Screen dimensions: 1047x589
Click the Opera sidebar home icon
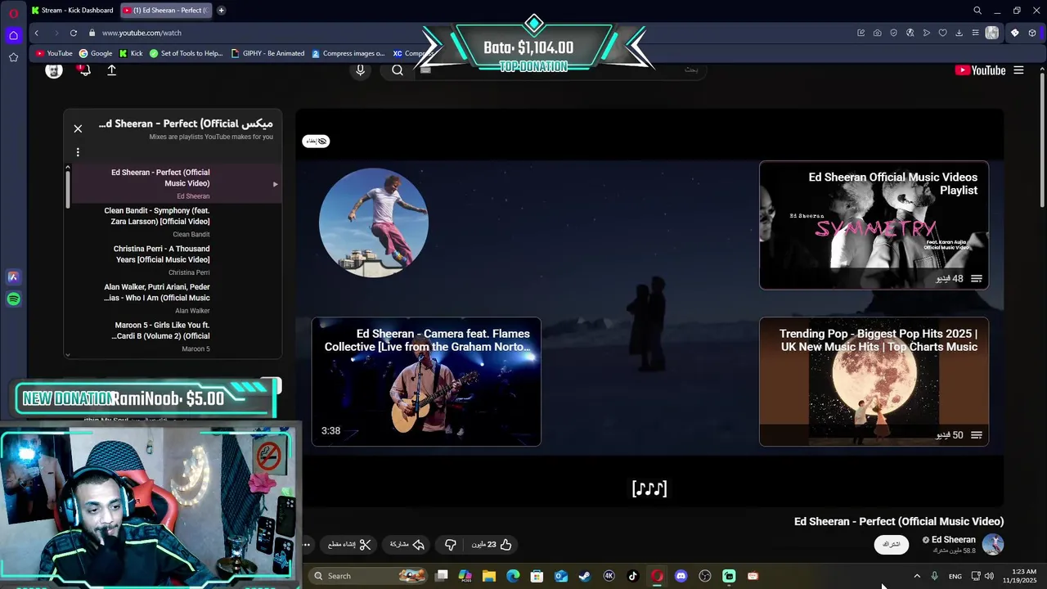pyautogui.click(x=13, y=35)
